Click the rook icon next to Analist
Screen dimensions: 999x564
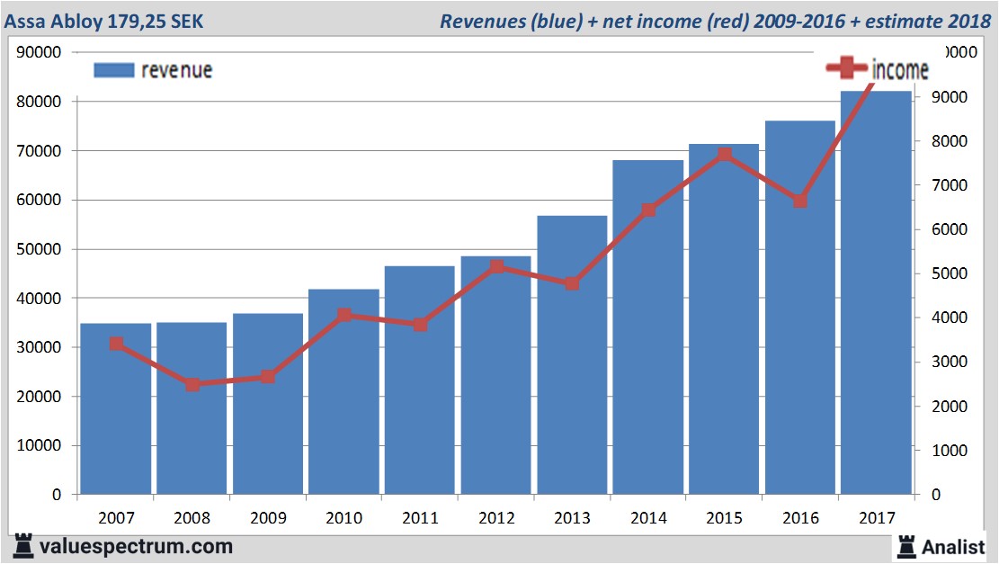point(906,547)
